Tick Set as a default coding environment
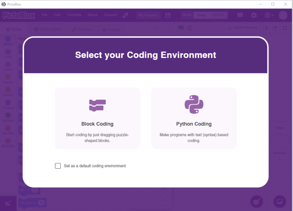Screen dimensions: 293x211 (x=58, y=166)
